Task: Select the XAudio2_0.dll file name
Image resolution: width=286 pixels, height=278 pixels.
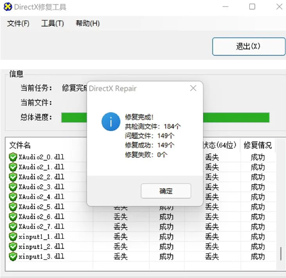Action: [41, 157]
